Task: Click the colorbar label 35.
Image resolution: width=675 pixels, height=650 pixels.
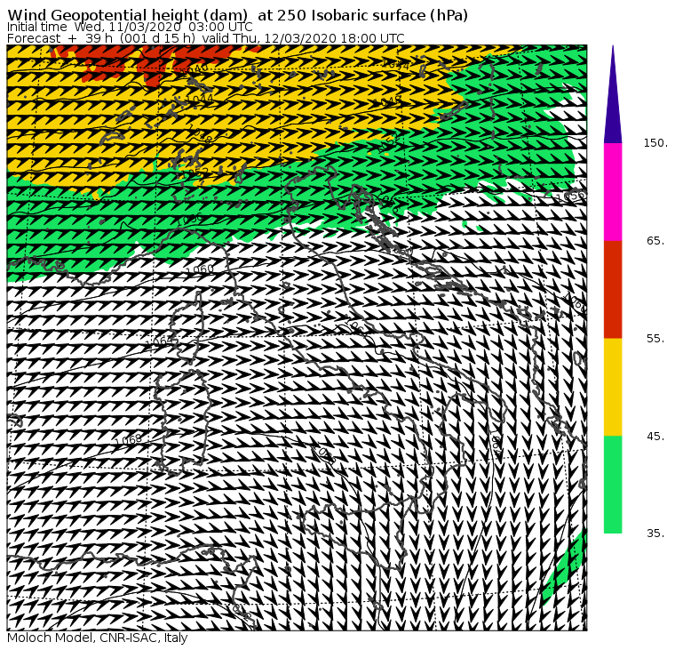Action: click(x=656, y=534)
